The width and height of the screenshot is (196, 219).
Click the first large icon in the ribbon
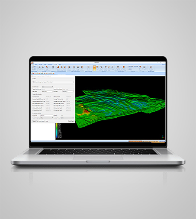(x=39, y=68)
